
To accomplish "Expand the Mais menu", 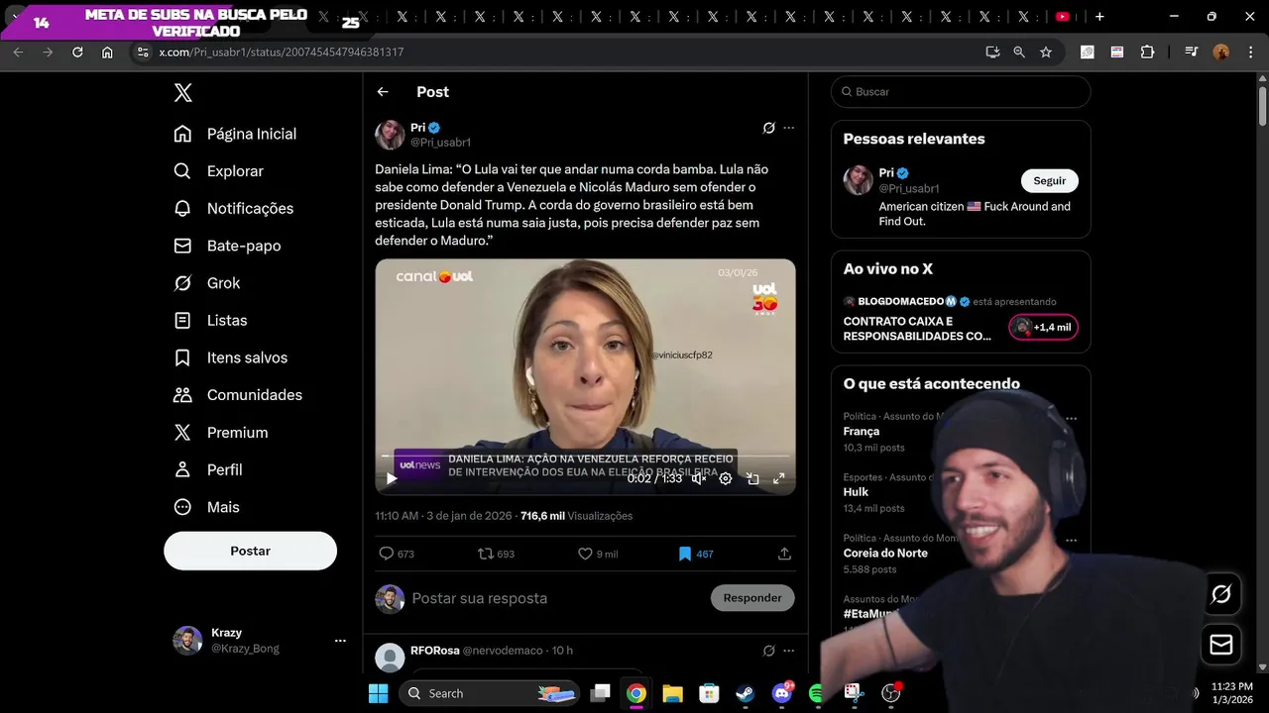I will coord(206,507).
